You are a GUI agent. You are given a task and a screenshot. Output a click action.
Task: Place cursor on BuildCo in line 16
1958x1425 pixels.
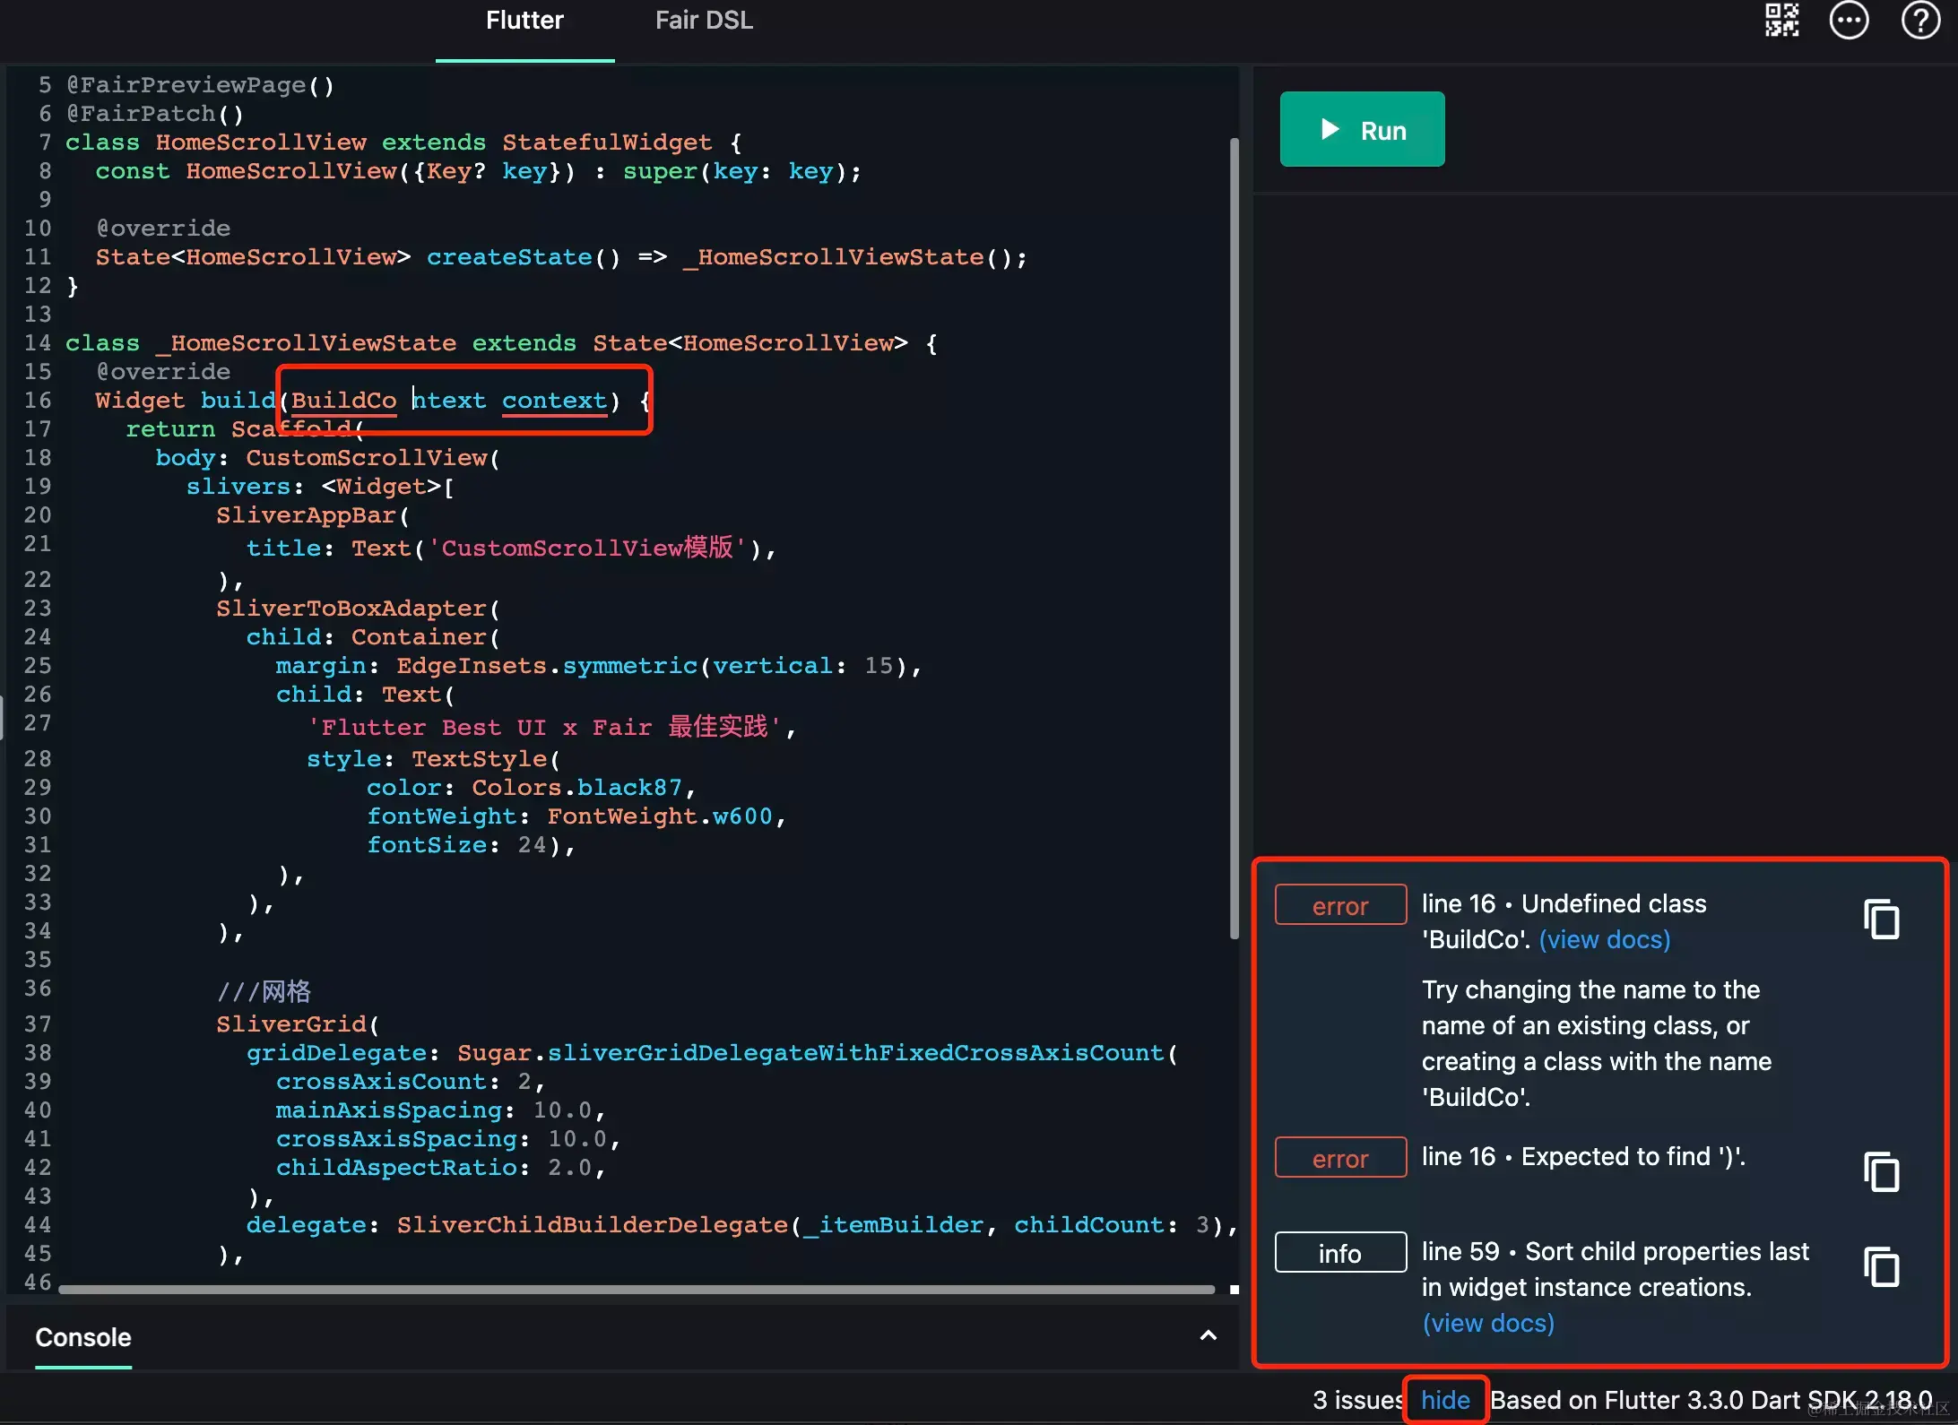[343, 401]
